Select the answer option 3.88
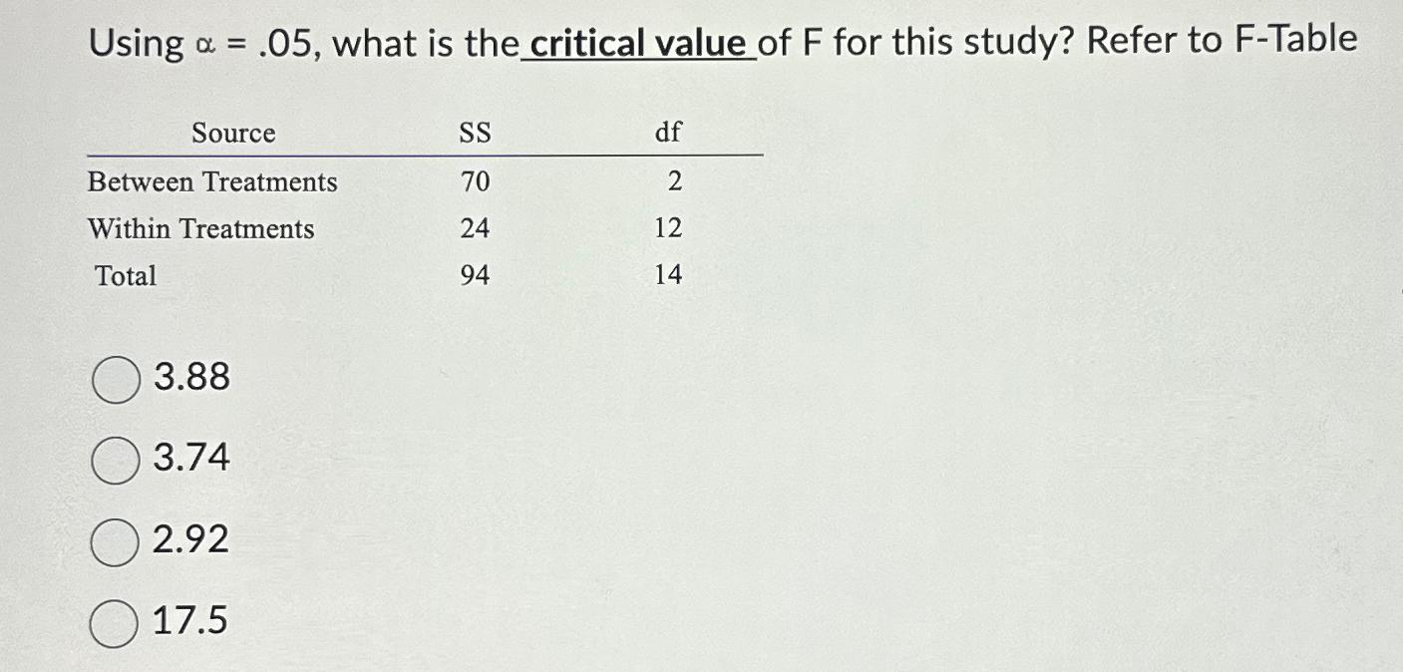1403x672 pixels. point(115,379)
